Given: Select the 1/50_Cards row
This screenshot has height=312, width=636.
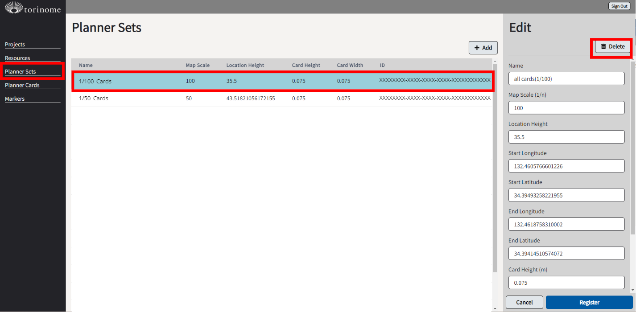Looking at the screenshot, I should click(281, 99).
